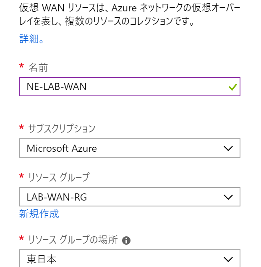The width and height of the screenshot is (261, 267).
Task: Click the chevron arrow on 東日本 dropdown
Action: point(228,259)
